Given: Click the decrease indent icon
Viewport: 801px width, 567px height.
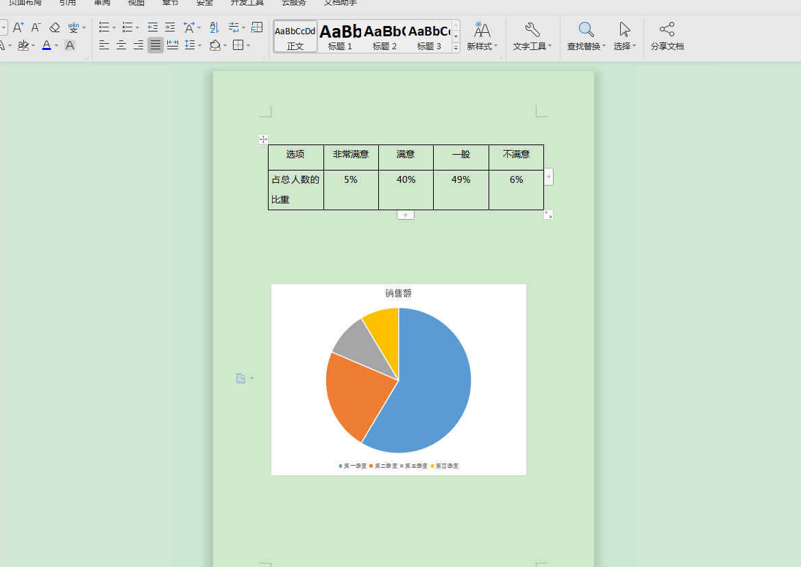Looking at the screenshot, I should coord(152,27).
